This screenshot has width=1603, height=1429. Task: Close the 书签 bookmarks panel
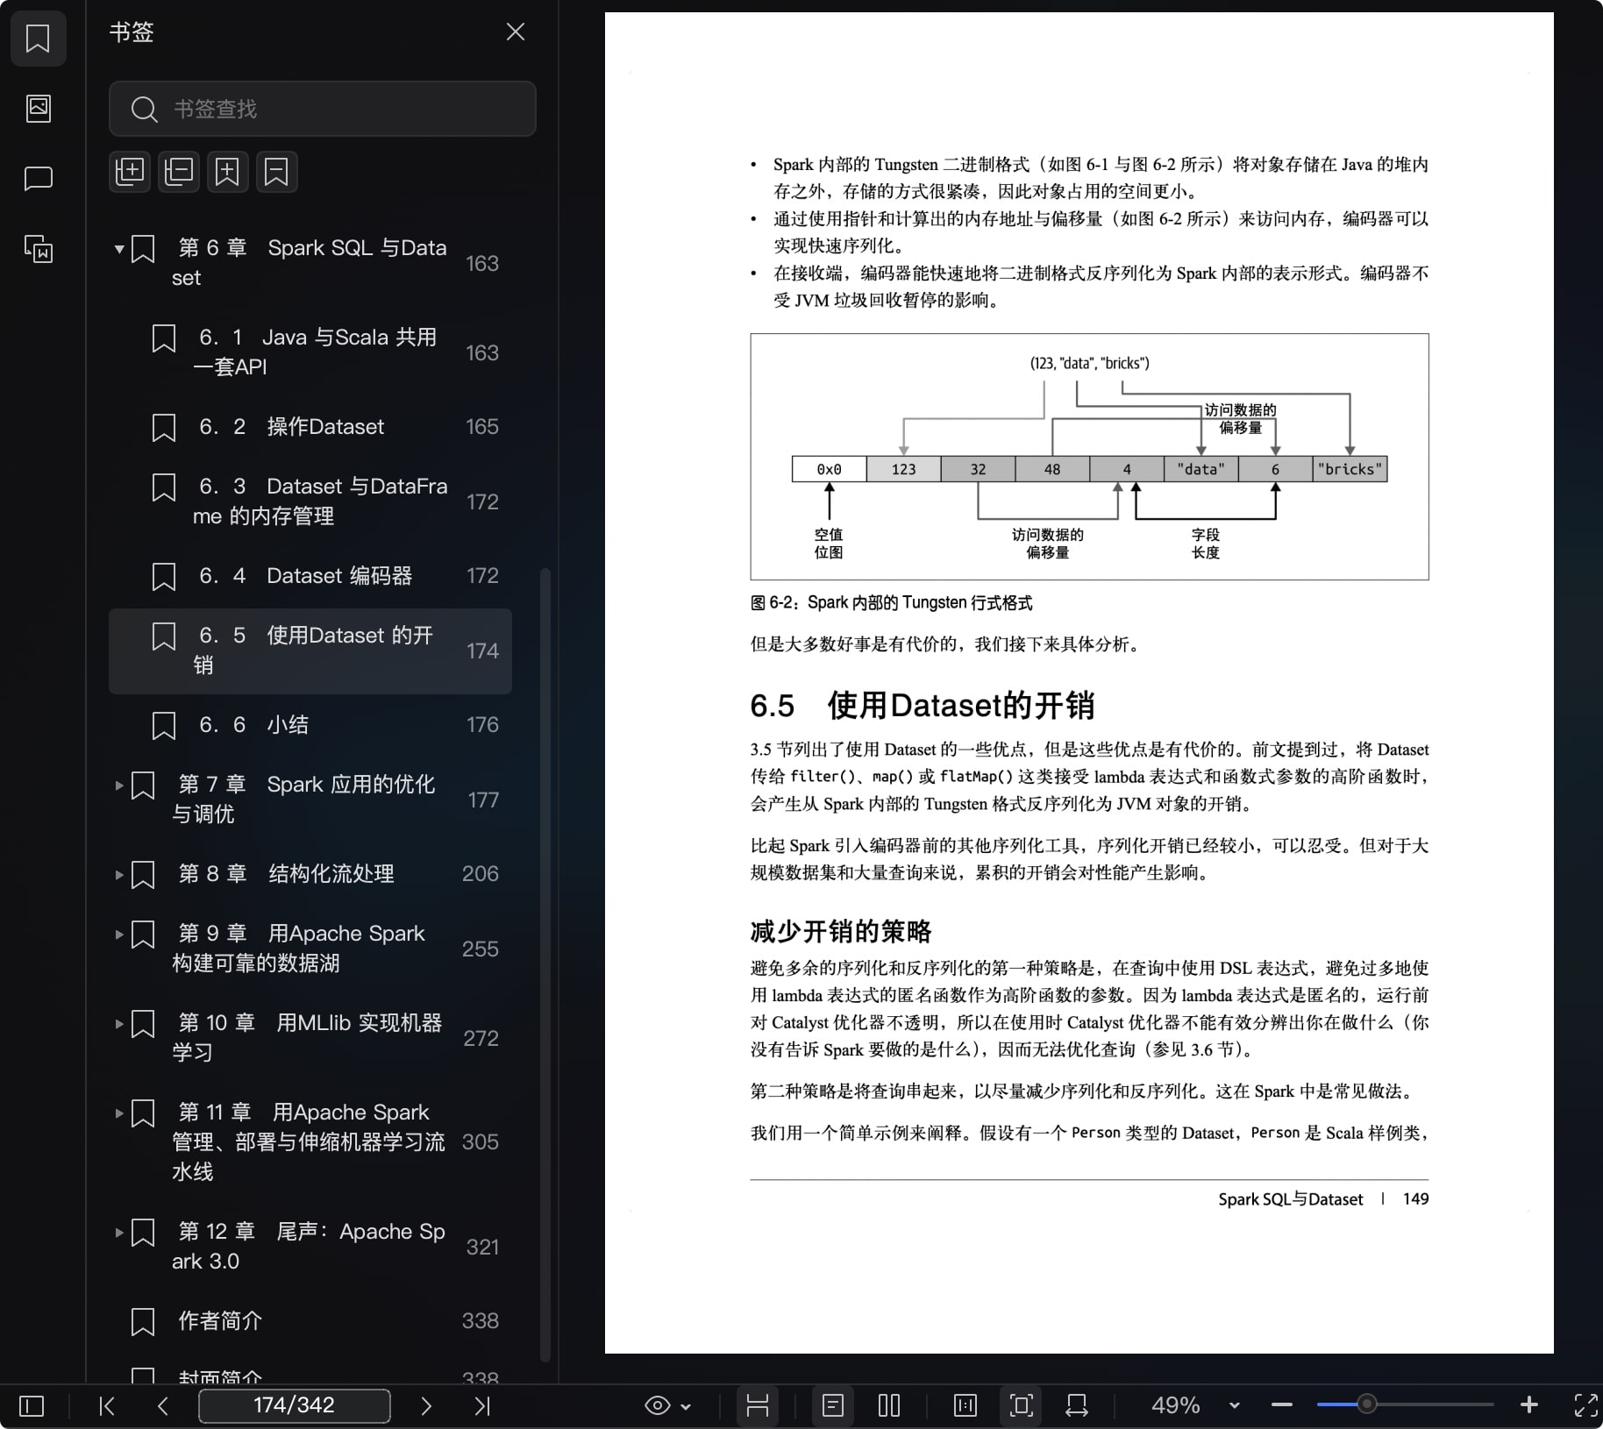pyautogui.click(x=516, y=32)
